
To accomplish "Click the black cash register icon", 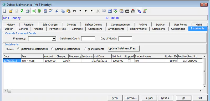I will tap(127, 11).
